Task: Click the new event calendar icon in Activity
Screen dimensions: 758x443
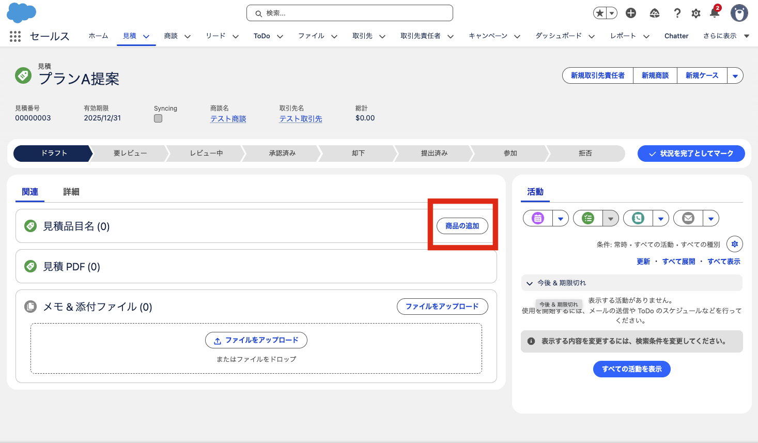Action: point(537,218)
